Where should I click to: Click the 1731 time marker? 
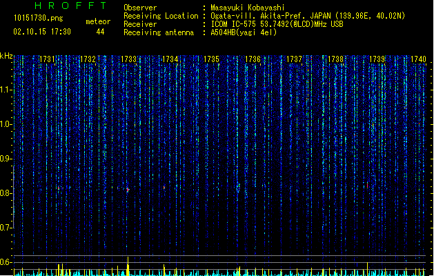pyautogui.click(x=47, y=59)
